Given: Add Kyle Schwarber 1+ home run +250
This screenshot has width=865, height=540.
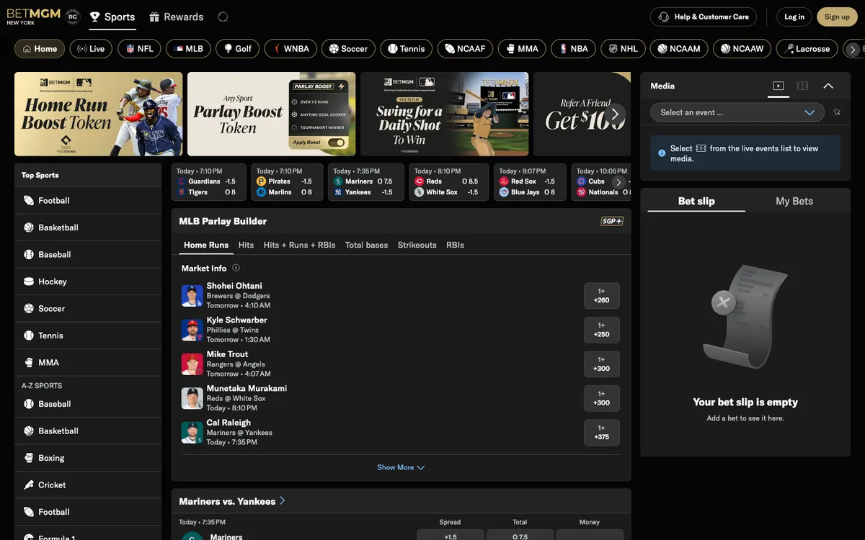Looking at the screenshot, I should tap(602, 330).
